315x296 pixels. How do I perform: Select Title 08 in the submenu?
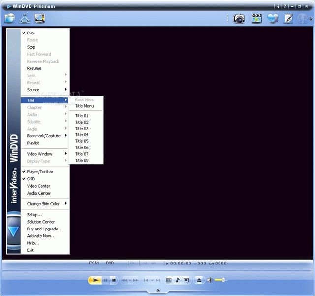[86, 160]
